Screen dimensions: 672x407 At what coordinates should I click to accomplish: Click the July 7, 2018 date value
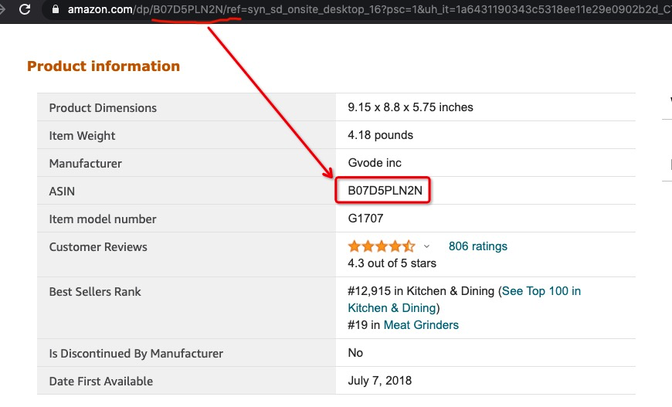coord(380,381)
